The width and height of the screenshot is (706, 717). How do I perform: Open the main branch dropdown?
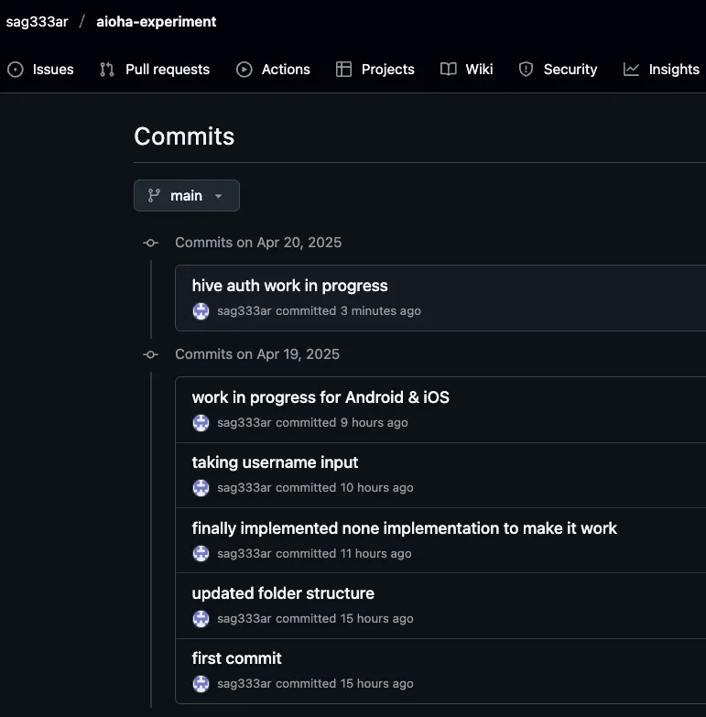point(187,196)
